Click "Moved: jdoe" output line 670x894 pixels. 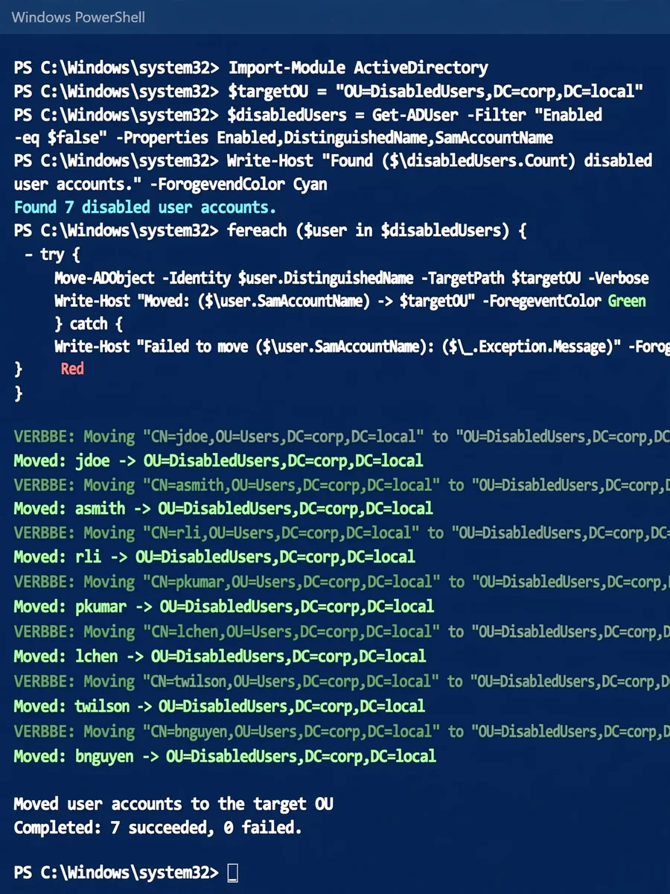pyautogui.click(x=218, y=460)
